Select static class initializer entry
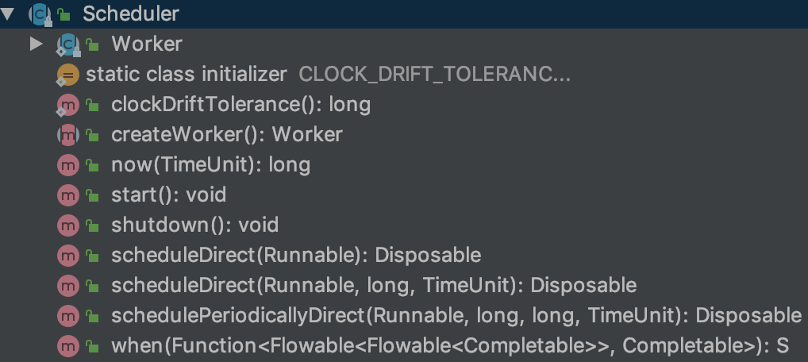 187,75
